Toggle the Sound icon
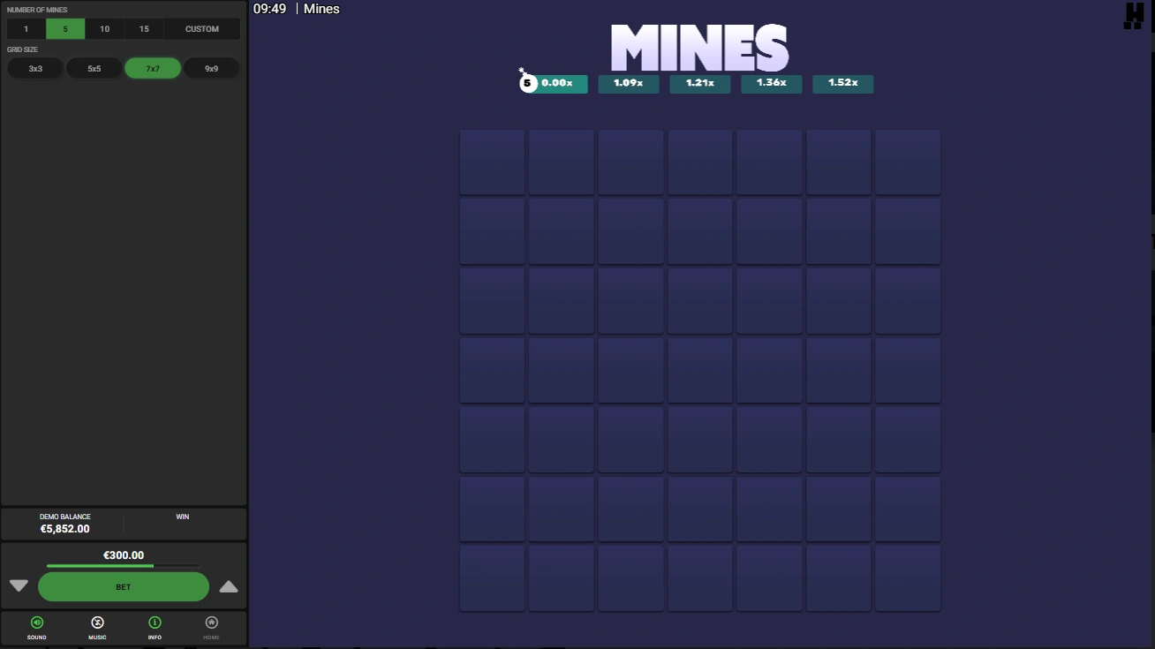This screenshot has width=1155, height=649. coord(36,623)
